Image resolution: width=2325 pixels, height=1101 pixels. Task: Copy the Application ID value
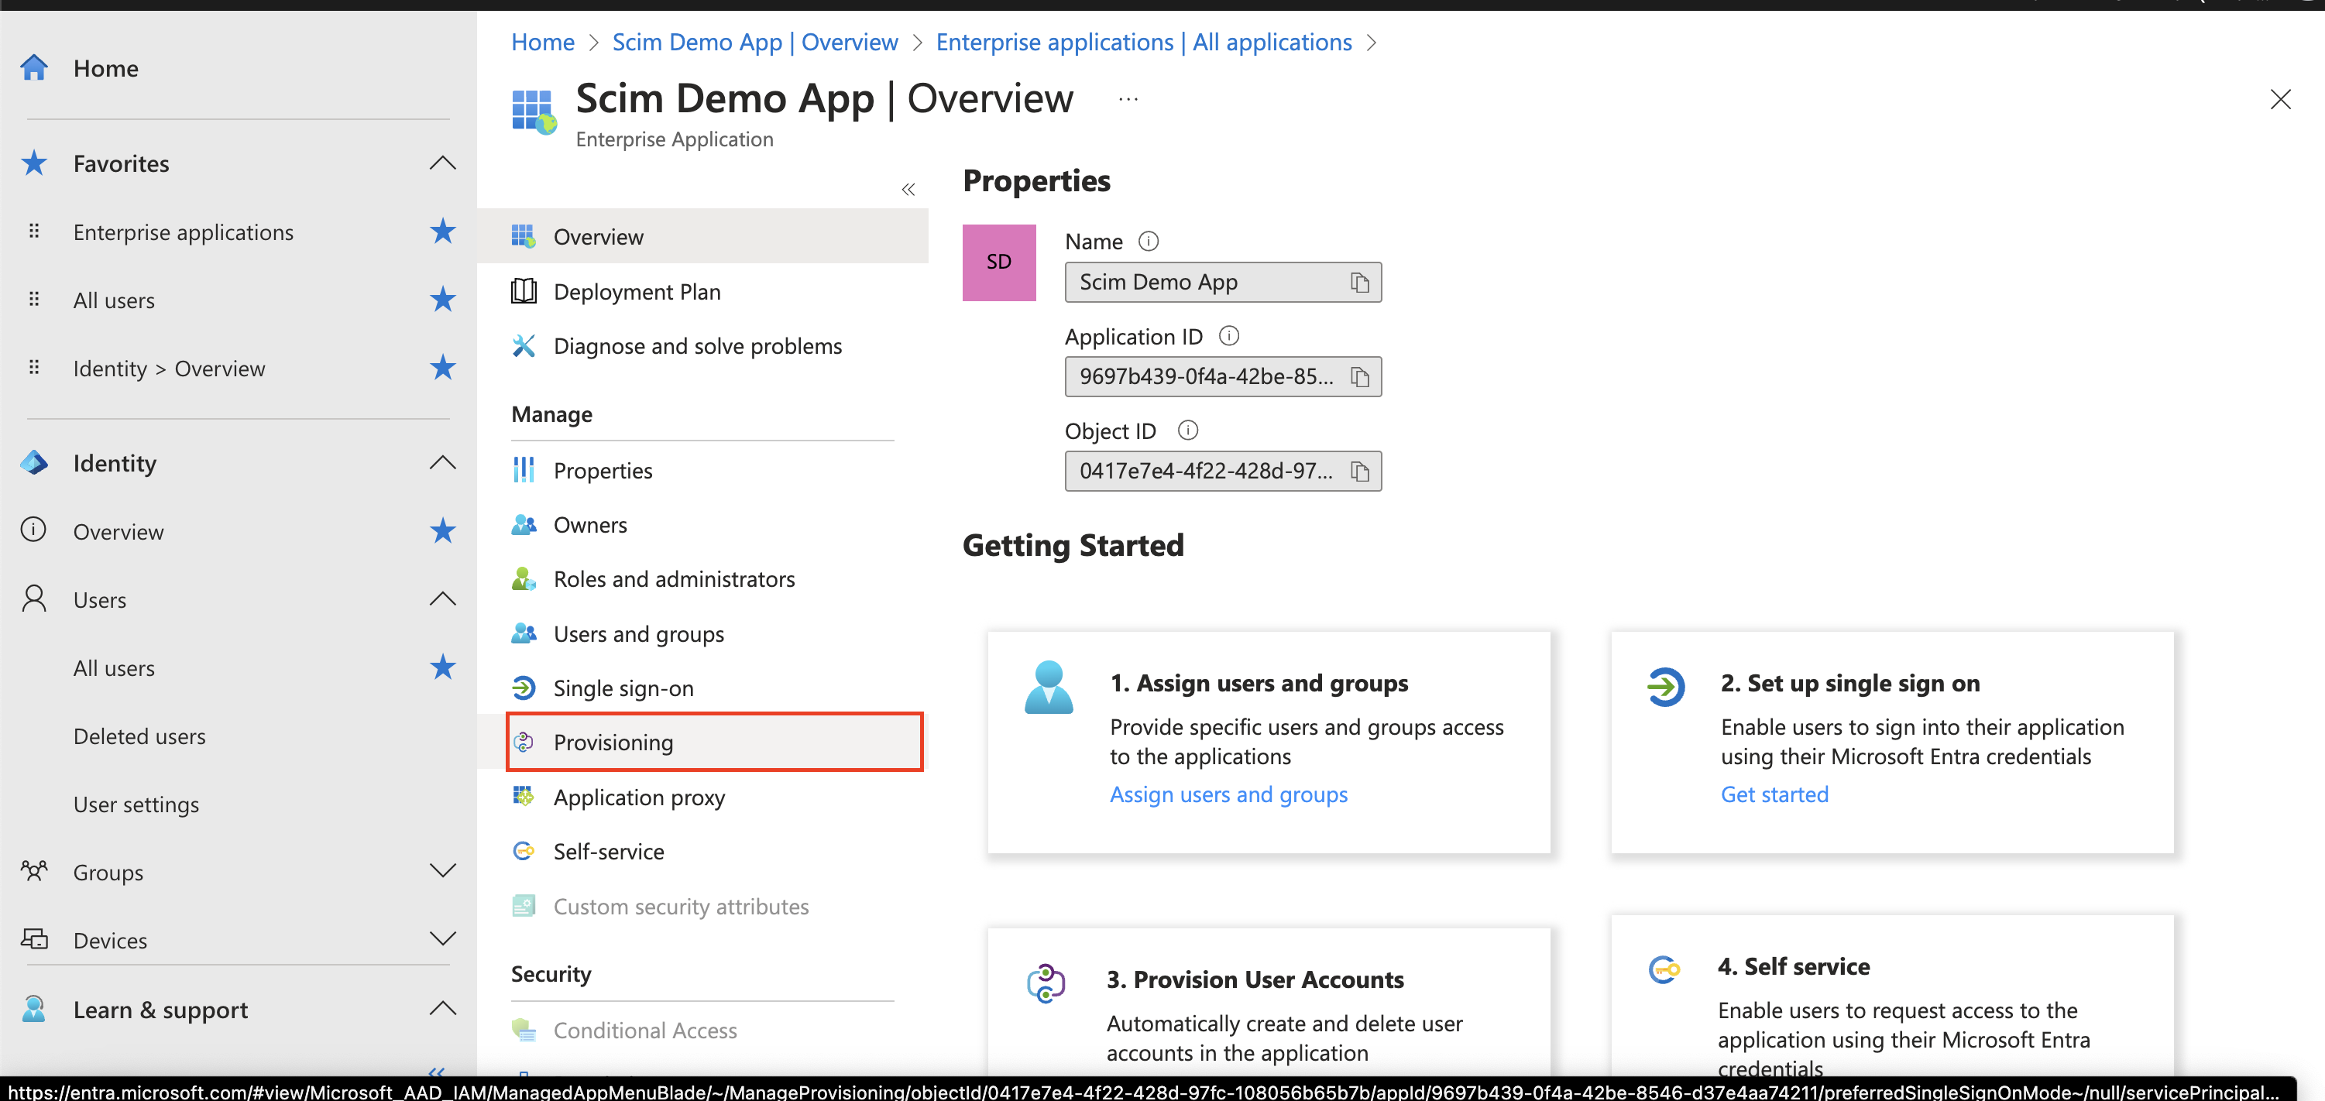1359,377
